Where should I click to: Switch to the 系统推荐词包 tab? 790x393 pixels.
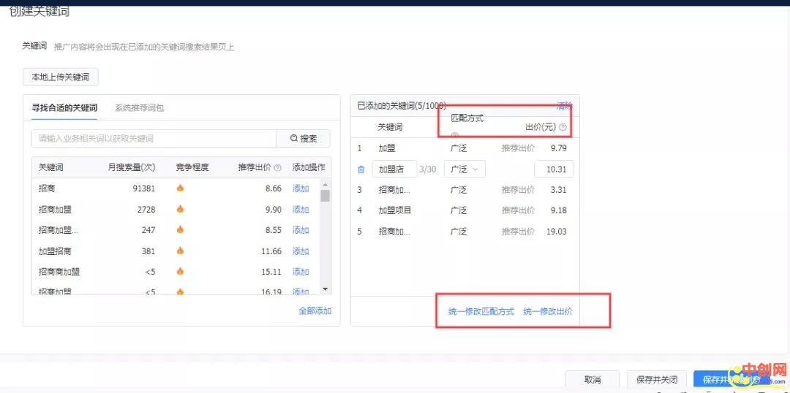click(139, 108)
